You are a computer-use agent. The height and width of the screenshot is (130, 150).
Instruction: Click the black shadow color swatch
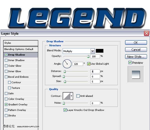(x=99, y=51)
